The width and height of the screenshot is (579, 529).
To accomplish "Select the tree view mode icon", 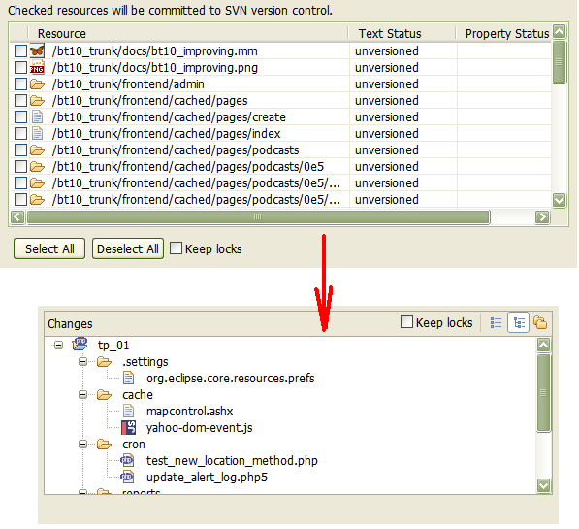I will click(519, 322).
